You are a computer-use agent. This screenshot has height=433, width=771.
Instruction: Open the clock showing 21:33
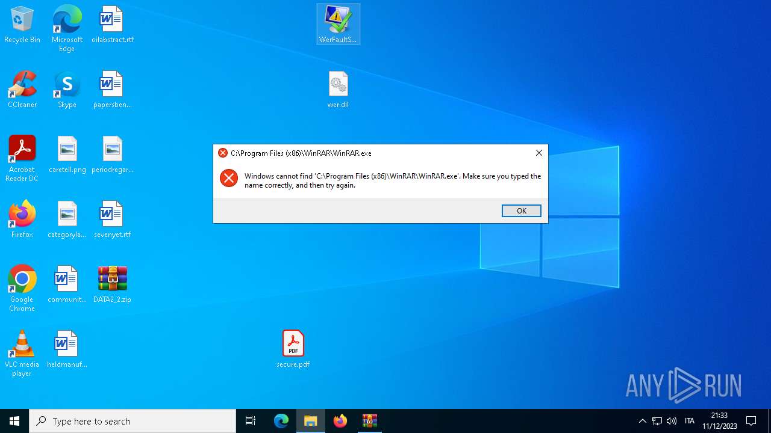[719, 421]
